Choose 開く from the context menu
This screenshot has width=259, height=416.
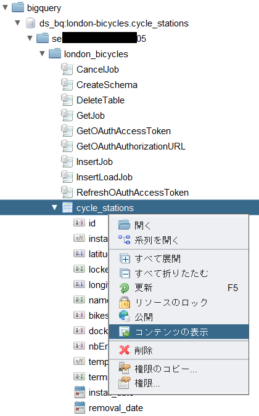(x=179, y=225)
